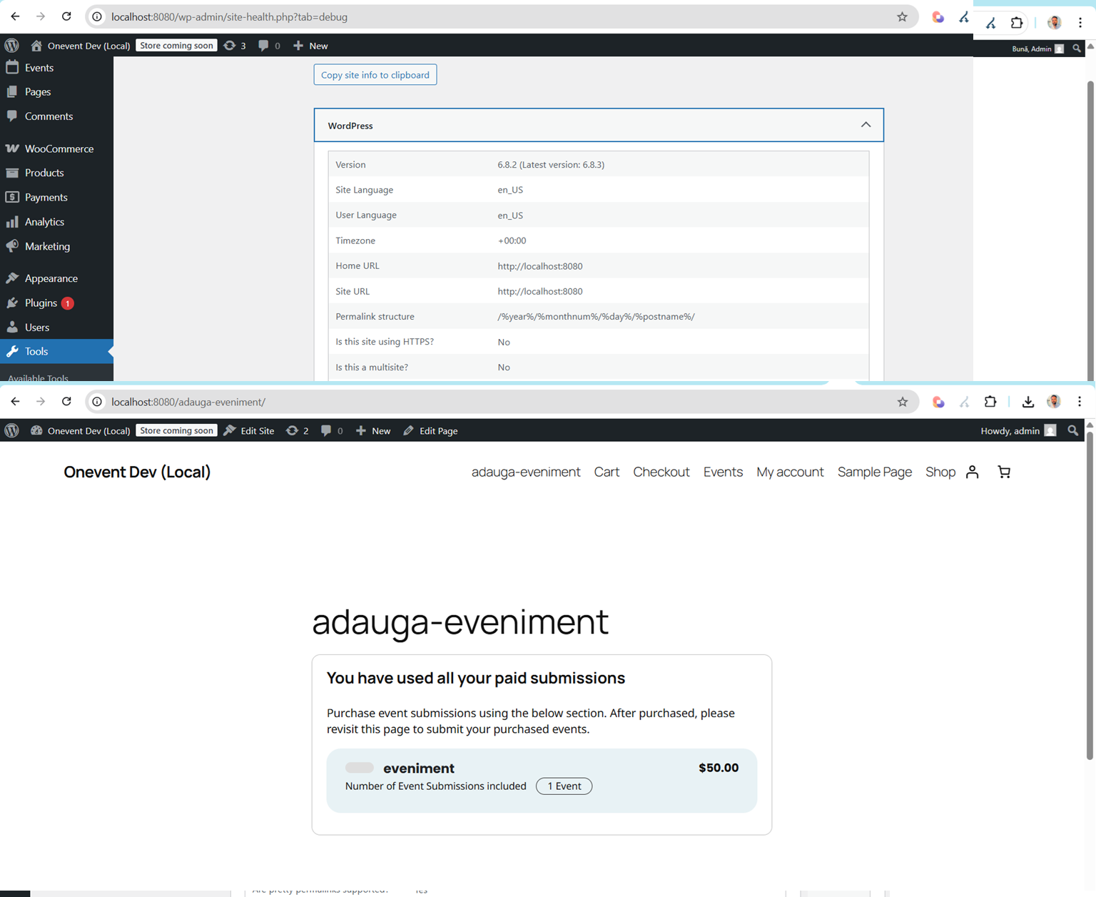Reload the adauga-eveniment page
The height and width of the screenshot is (897, 1096).
pyautogui.click(x=66, y=402)
